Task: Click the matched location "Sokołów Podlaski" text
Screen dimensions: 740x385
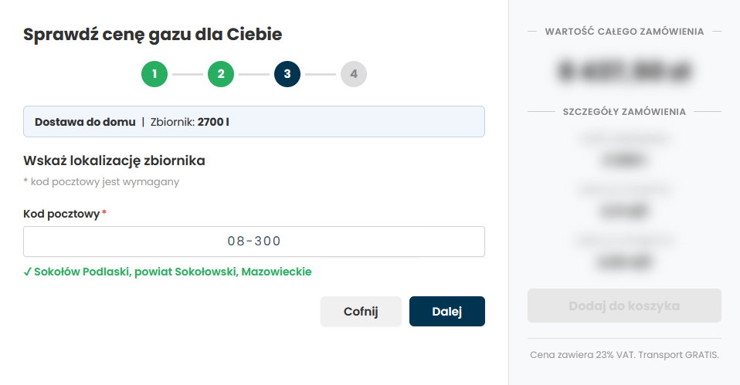Action: tap(83, 272)
